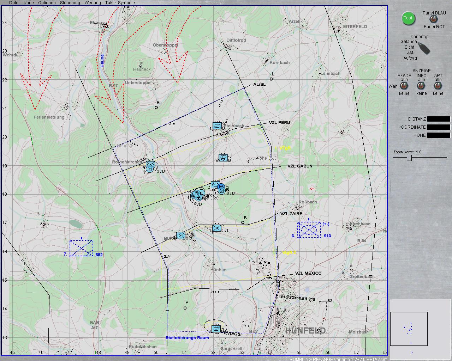Image resolution: width=452 pixels, height=361 pixels.
Task: Open the Taktik-Symbole menu
Action: click(120, 3)
